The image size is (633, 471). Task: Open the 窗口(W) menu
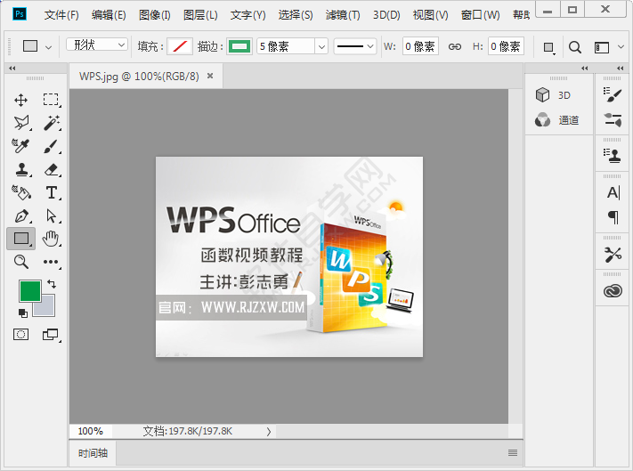(x=481, y=15)
